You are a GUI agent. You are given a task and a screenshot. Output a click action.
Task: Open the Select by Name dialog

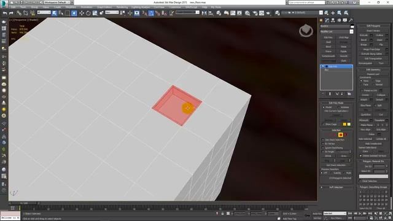point(61,13)
